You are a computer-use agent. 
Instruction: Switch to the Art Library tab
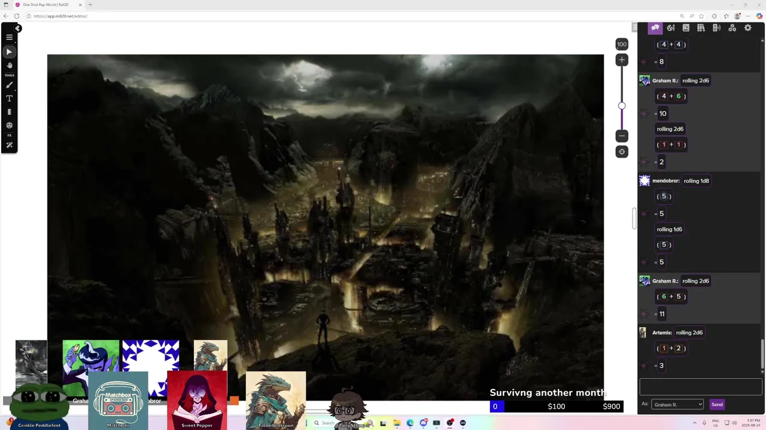pos(671,28)
